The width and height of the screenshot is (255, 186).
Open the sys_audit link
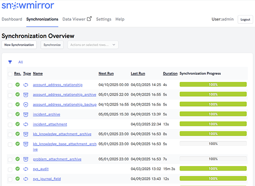click(x=41, y=169)
